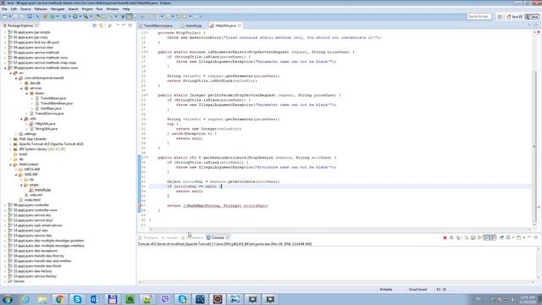Collapse the 08.appLayers-service-methods-beans-wow project

pos(5,68)
